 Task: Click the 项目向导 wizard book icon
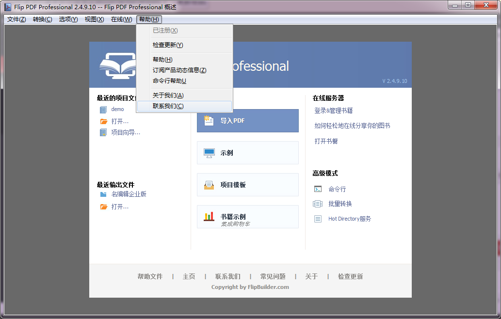103,132
